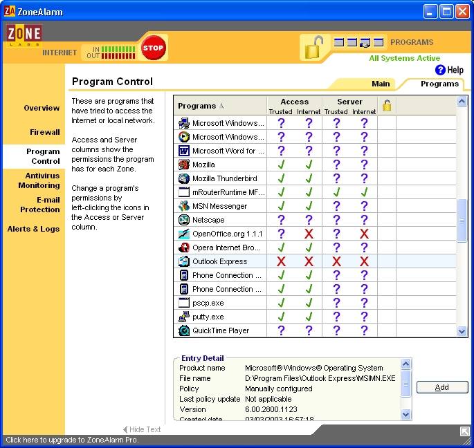This screenshot has width=474, height=448.
Task: Click the Version 6.00.2800.1123 value
Action: pyautogui.click(x=271, y=409)
